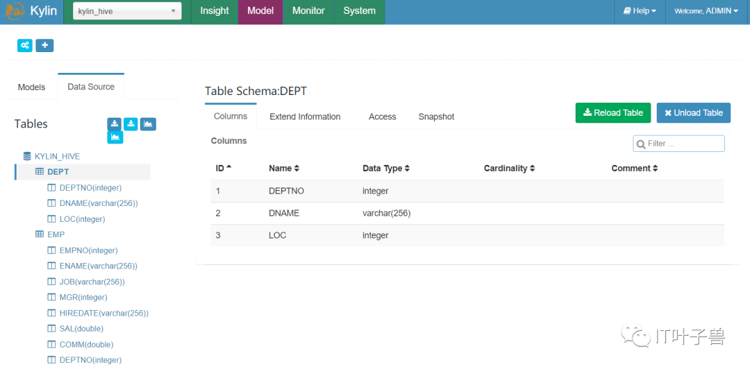750x369 pixels.
Task: Select the KYLIN_HIVE database node
Action: click(x=58, y=156)
